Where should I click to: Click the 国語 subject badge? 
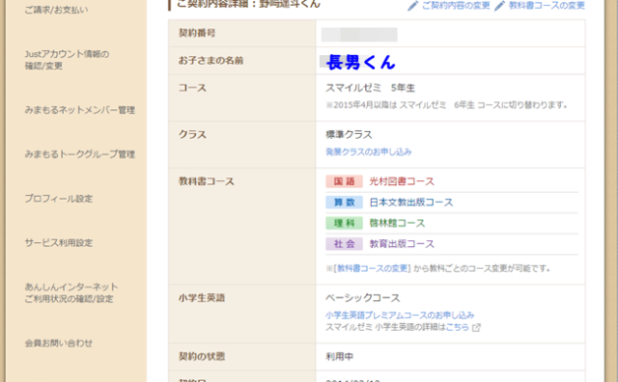point(344,181)
